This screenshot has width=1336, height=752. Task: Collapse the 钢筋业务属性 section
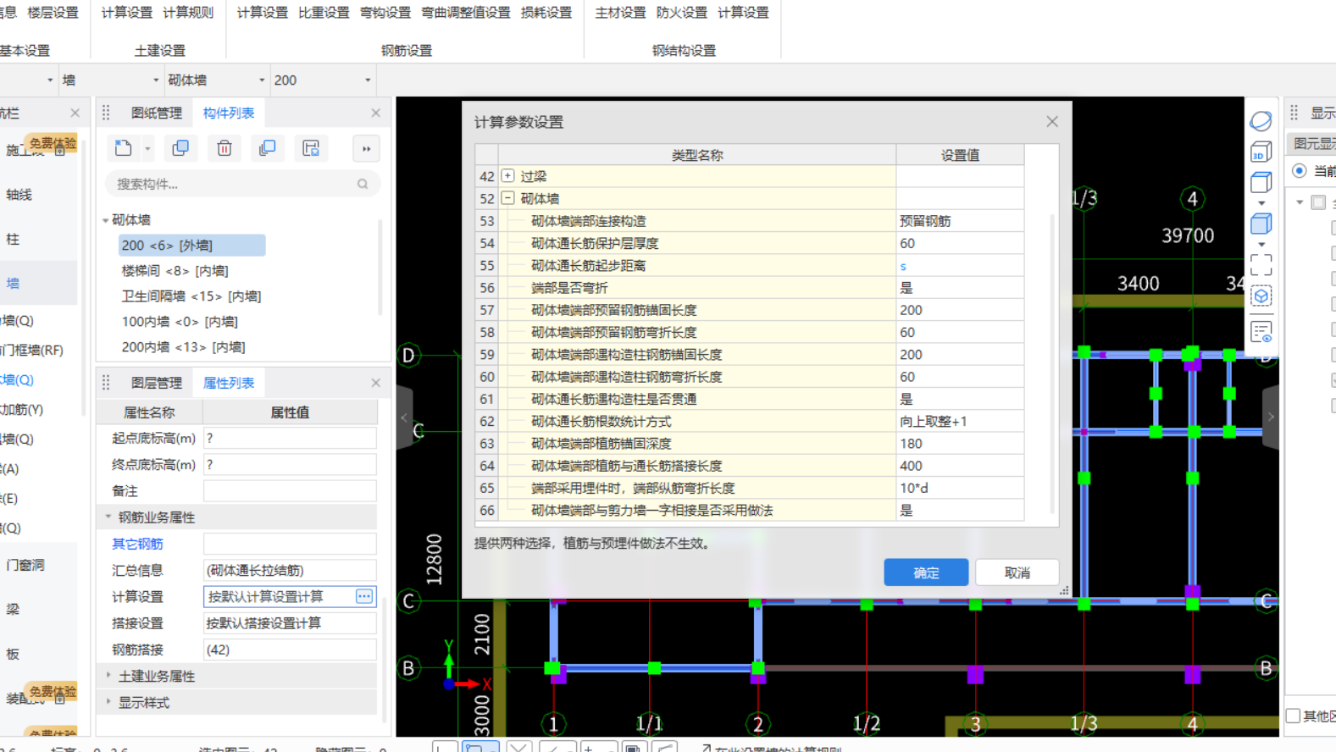click(x=108, y=517)
